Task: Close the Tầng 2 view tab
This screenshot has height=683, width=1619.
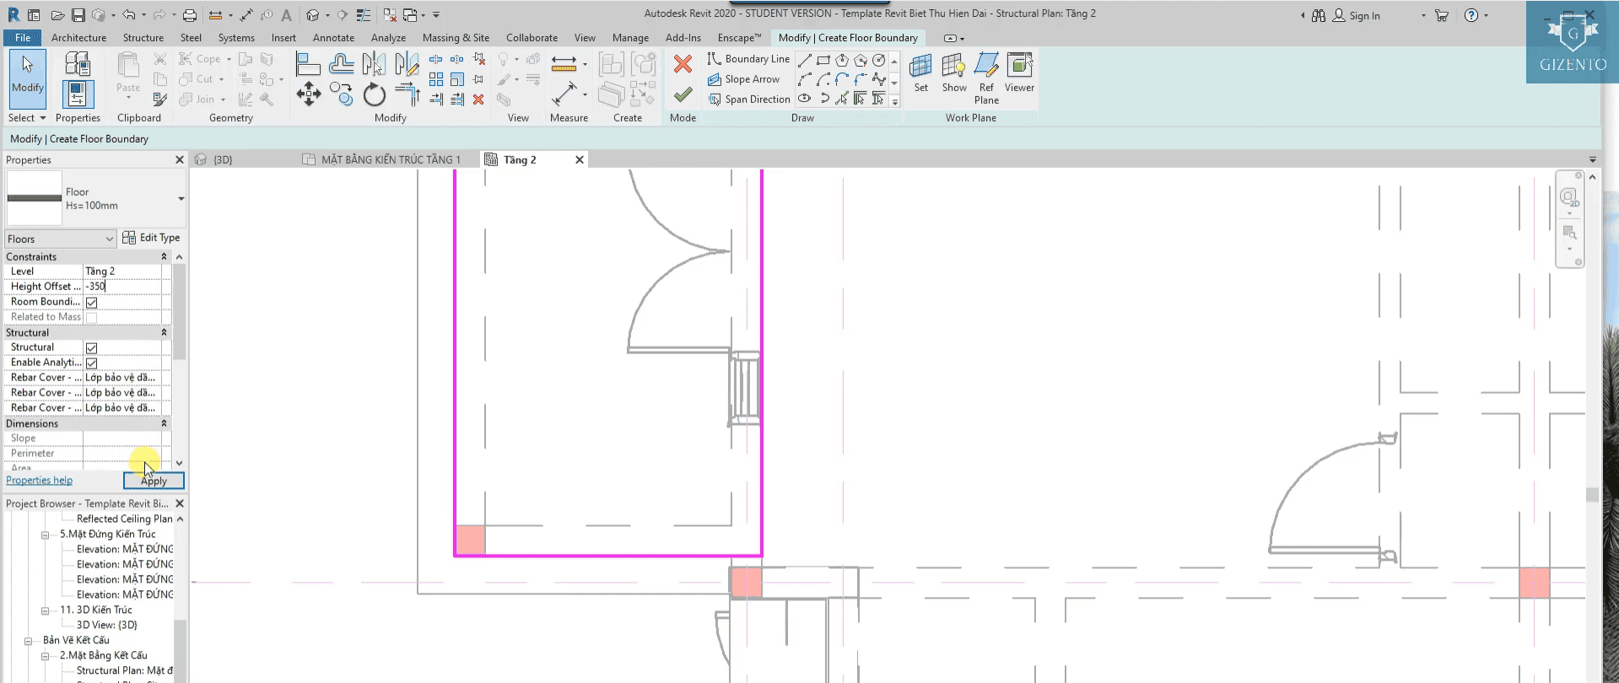Action: point(580,160)
